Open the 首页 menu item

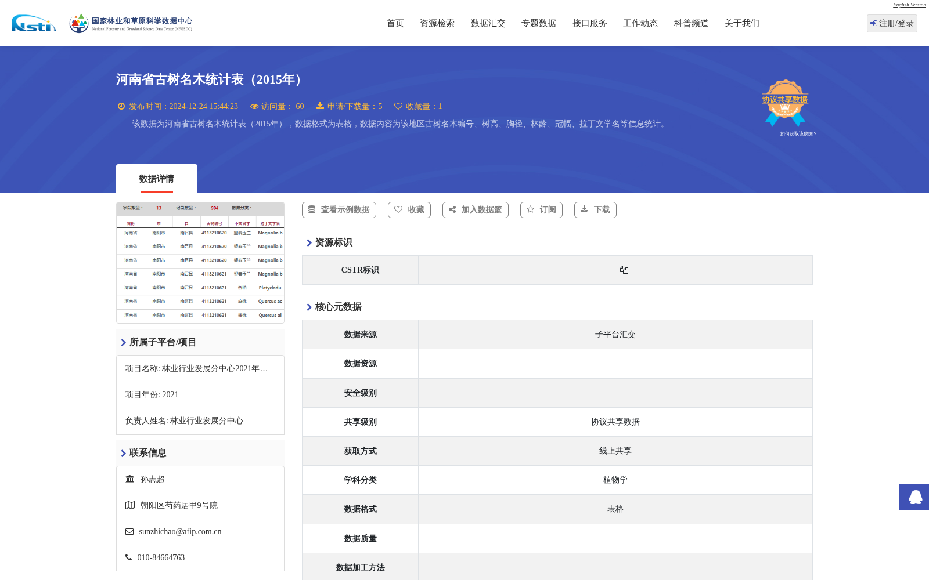395,23
